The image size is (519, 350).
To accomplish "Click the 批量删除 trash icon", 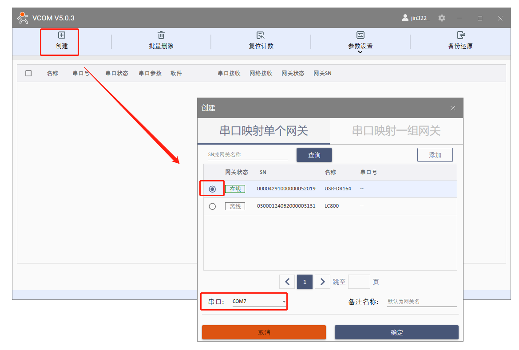I will [x=161, y=35].
